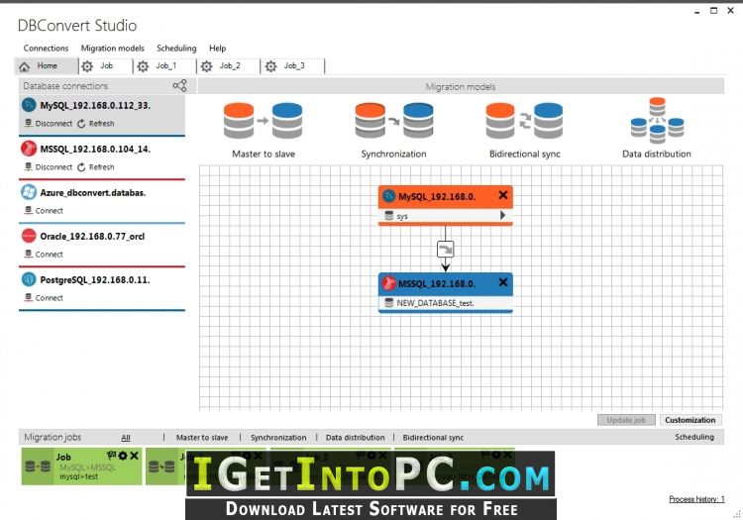Image resolution: width=743 pixels, height=520 pixels.
Task: Select the Azure_dbconvert.databas. connection name
Action: tap(93, 192)
